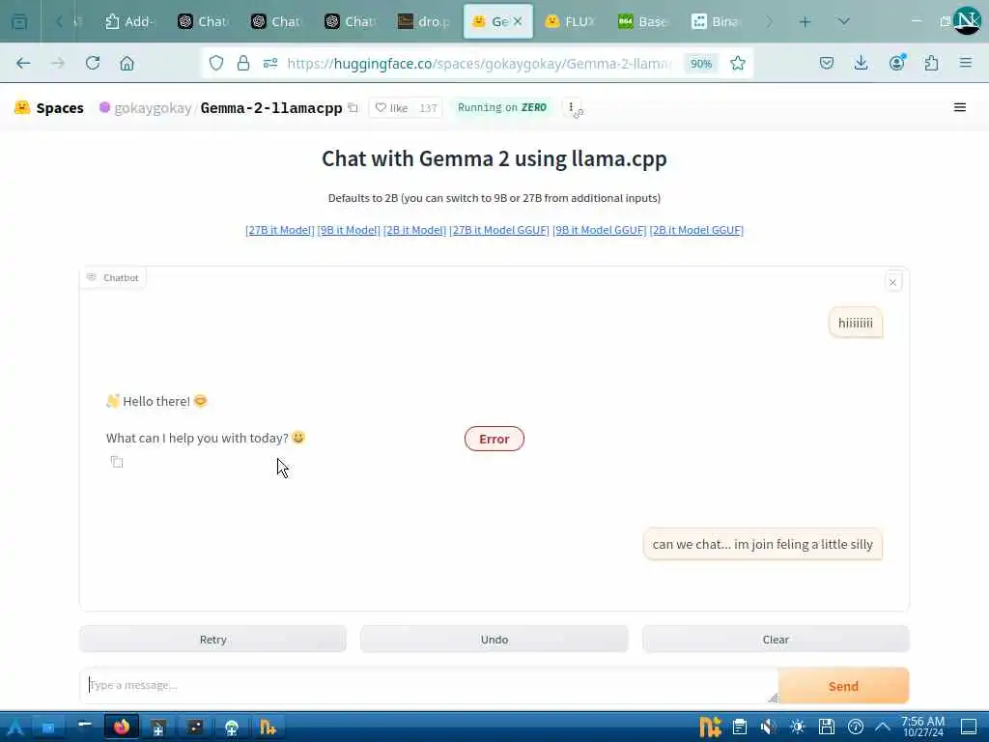The height and width of the screenshot is (742, 989).
Task: Open Firefox application hamburger menu
Action: coord(965,63)
